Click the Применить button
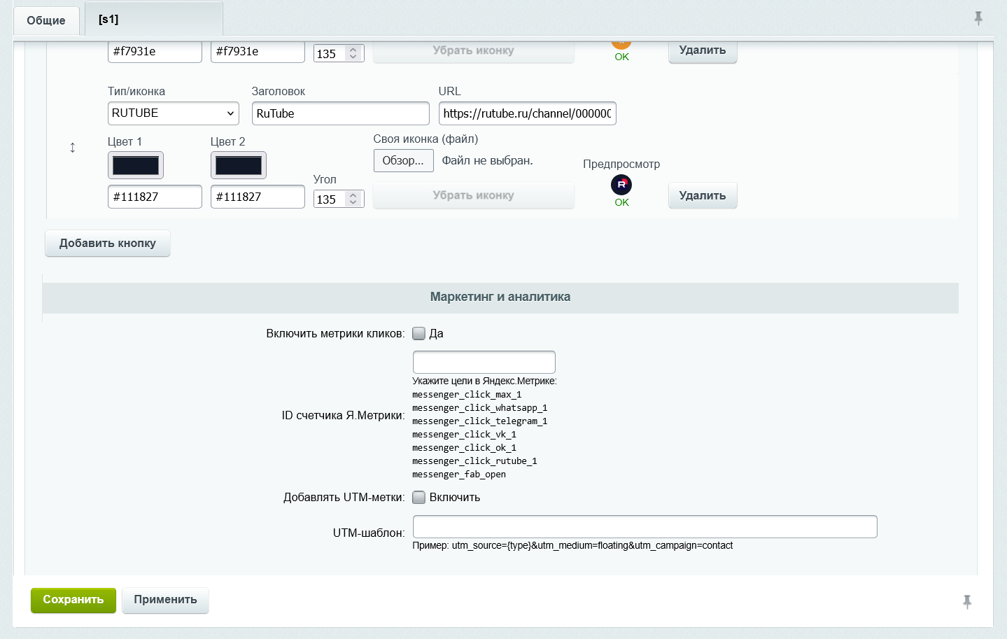The image size is (1007, 639). [165, 600]
